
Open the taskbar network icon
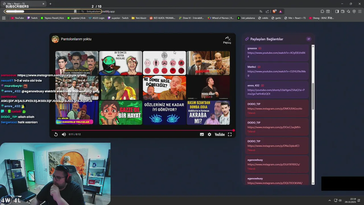tap(336, 200)
